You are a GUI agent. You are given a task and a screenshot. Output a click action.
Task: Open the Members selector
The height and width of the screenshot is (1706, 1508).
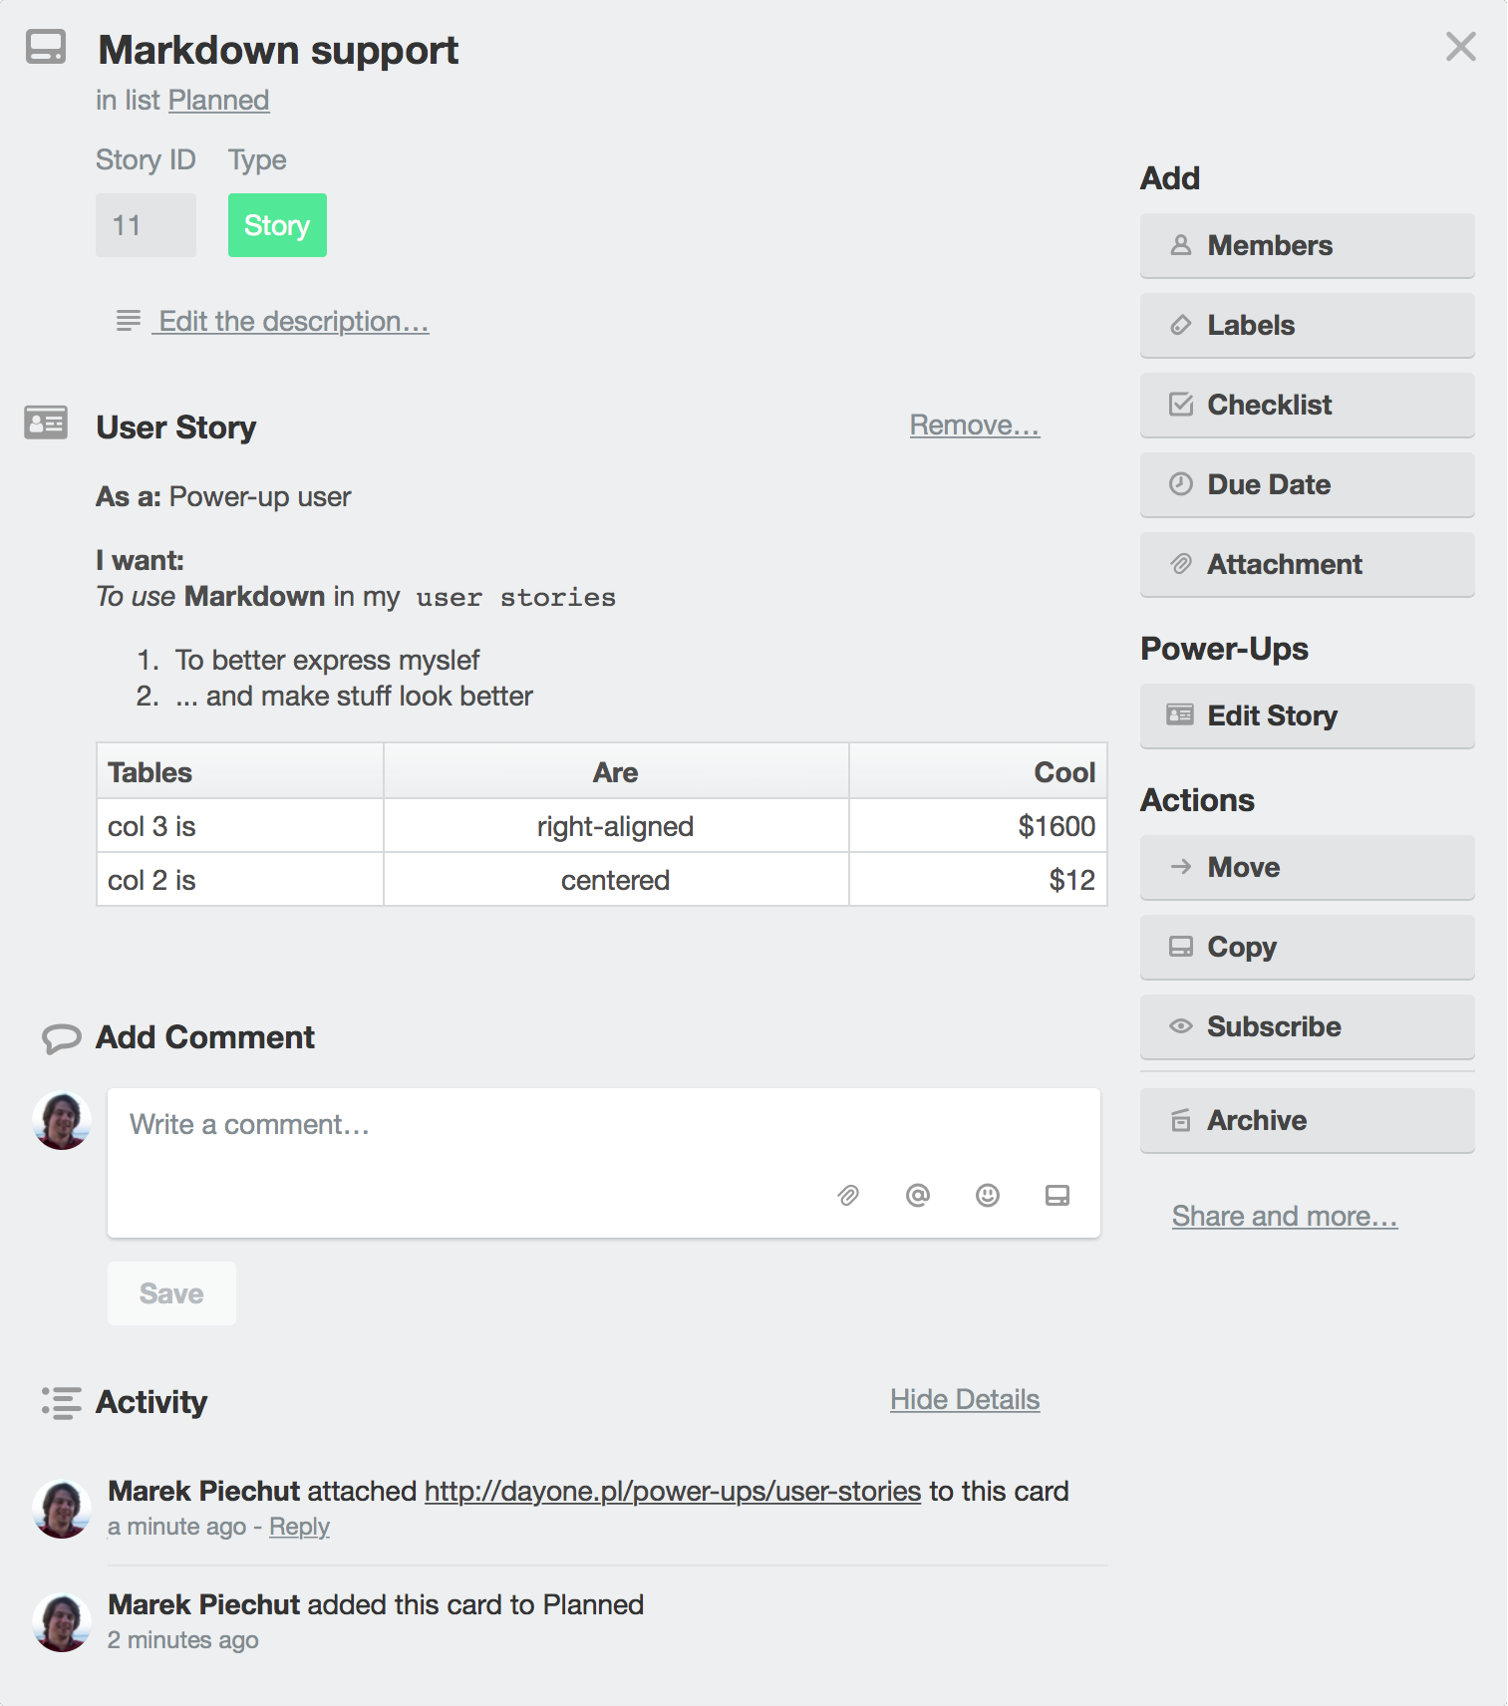tap(1308, 245)
